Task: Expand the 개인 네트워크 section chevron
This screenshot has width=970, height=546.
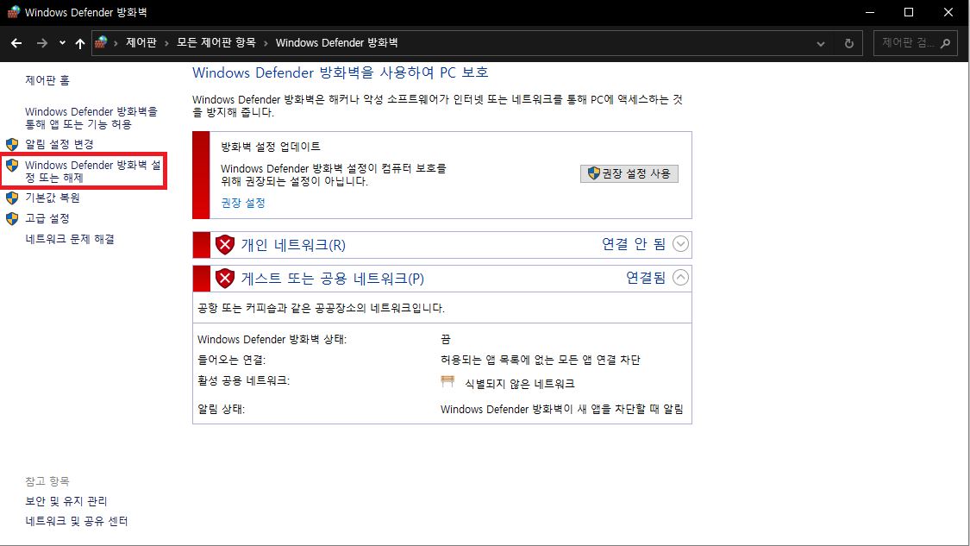Action: pos(680,244)
